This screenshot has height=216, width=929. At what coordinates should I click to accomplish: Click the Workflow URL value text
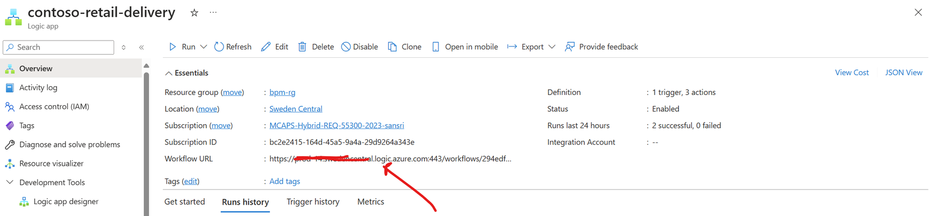pos(390,159)
